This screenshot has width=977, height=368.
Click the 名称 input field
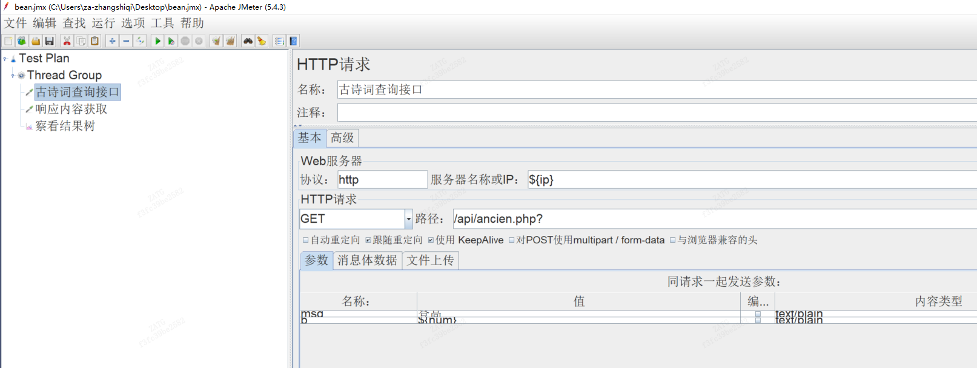[x=657, y=90]
